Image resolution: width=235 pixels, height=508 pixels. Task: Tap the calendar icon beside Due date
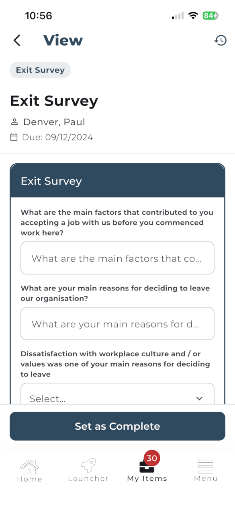coord(14,137)
